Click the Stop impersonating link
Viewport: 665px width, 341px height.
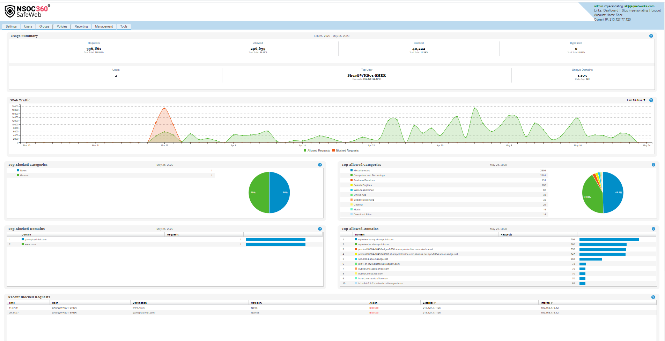click(x=635, y=10)
